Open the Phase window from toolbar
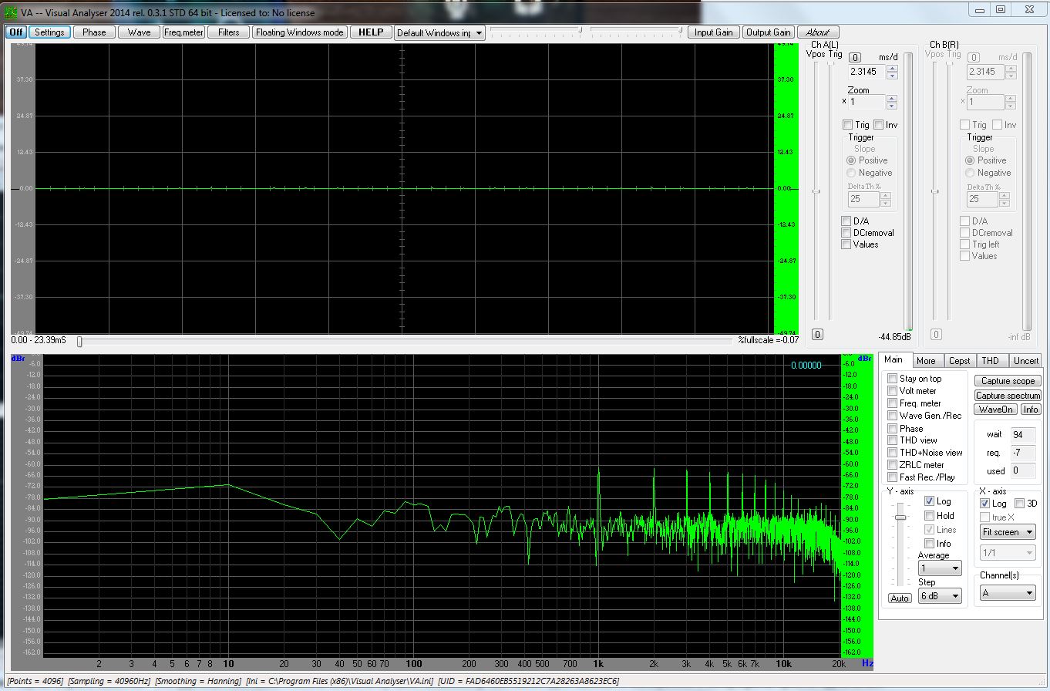This screenshot has height=691, width=1050. click(x=94, y=32)
